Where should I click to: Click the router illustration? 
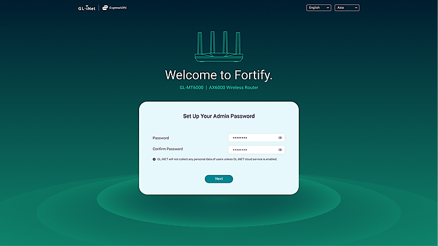219,46
